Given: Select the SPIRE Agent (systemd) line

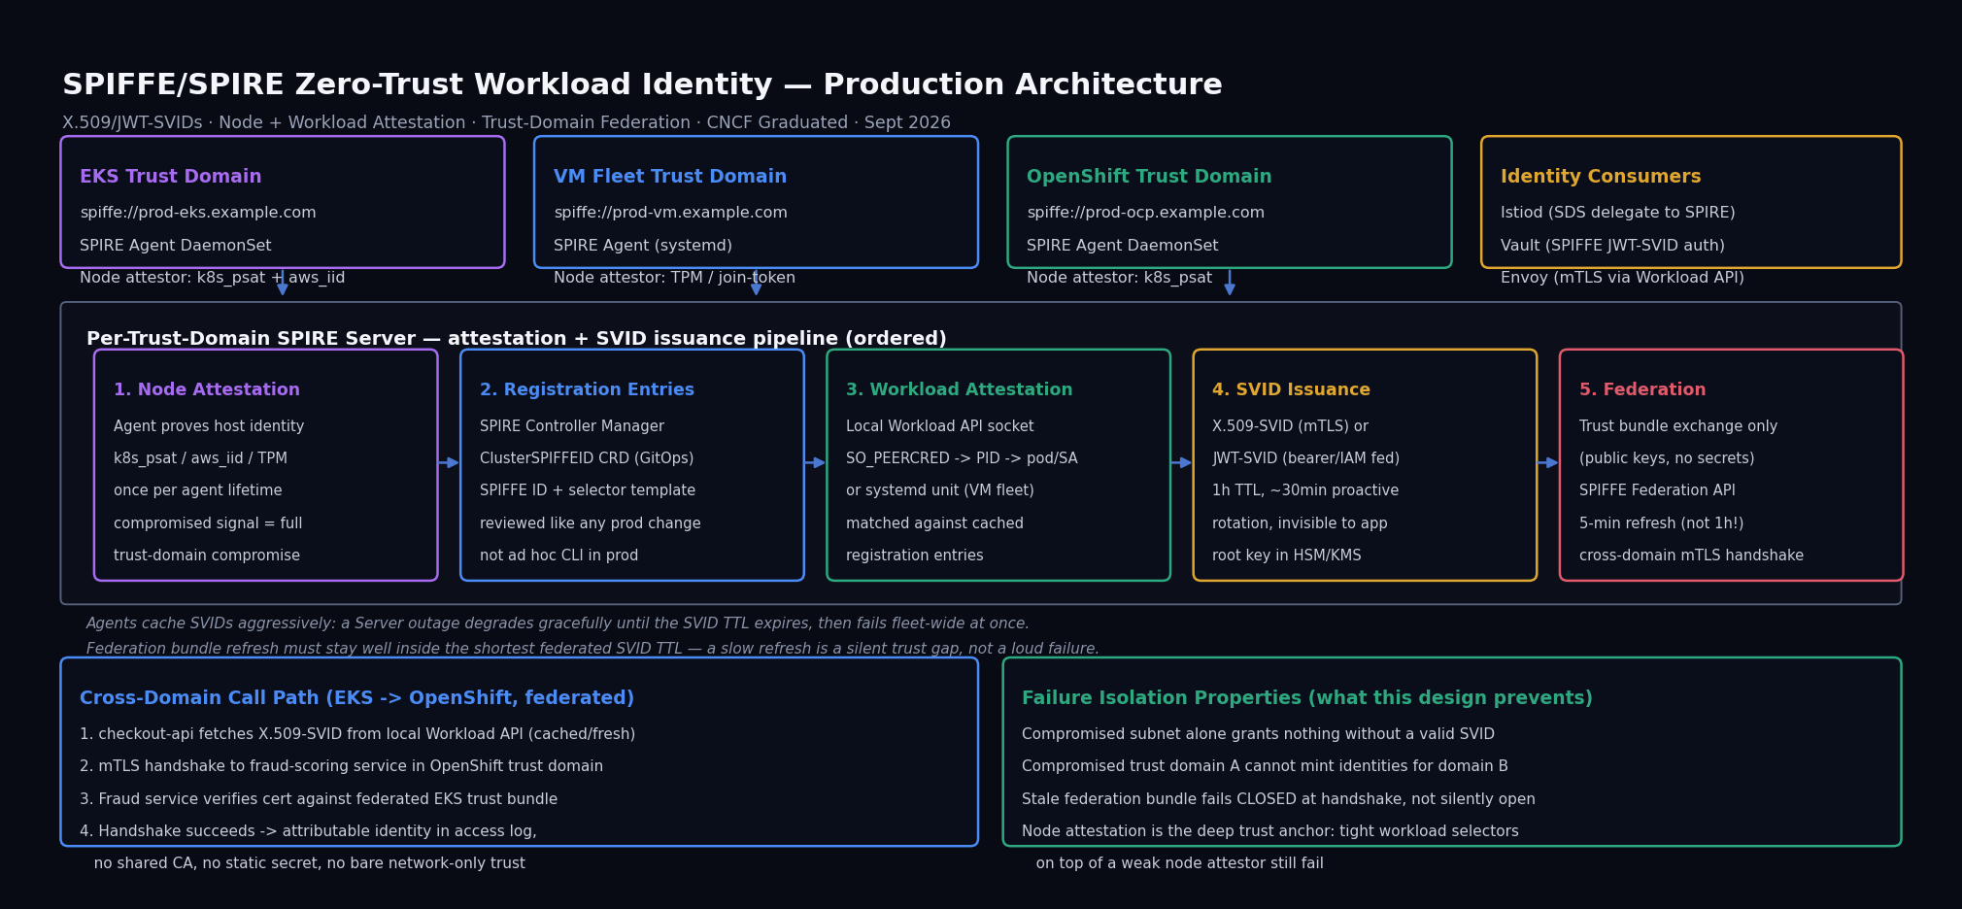Looking at the screenshot, I should 643,246.
